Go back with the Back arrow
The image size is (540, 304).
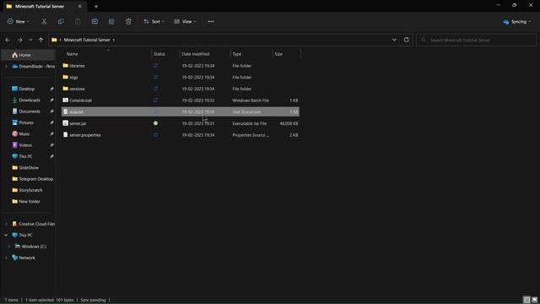8,40
